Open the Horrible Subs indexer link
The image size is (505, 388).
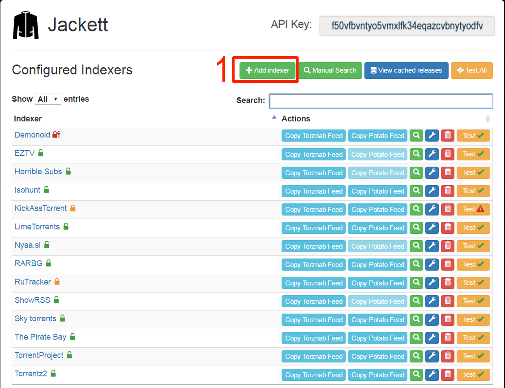(38, 172)
